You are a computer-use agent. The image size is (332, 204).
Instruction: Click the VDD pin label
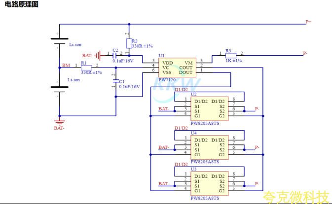point(168,63)
